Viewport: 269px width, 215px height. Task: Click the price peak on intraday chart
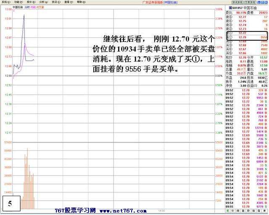24,15
